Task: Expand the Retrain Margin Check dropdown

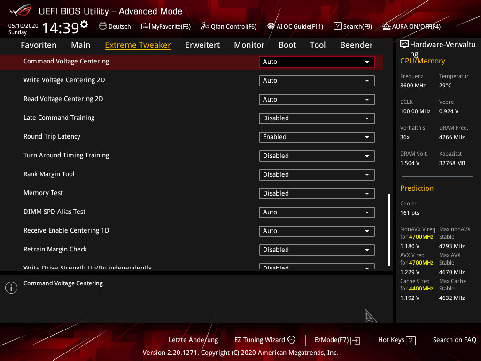Action: tap(317, 250)
